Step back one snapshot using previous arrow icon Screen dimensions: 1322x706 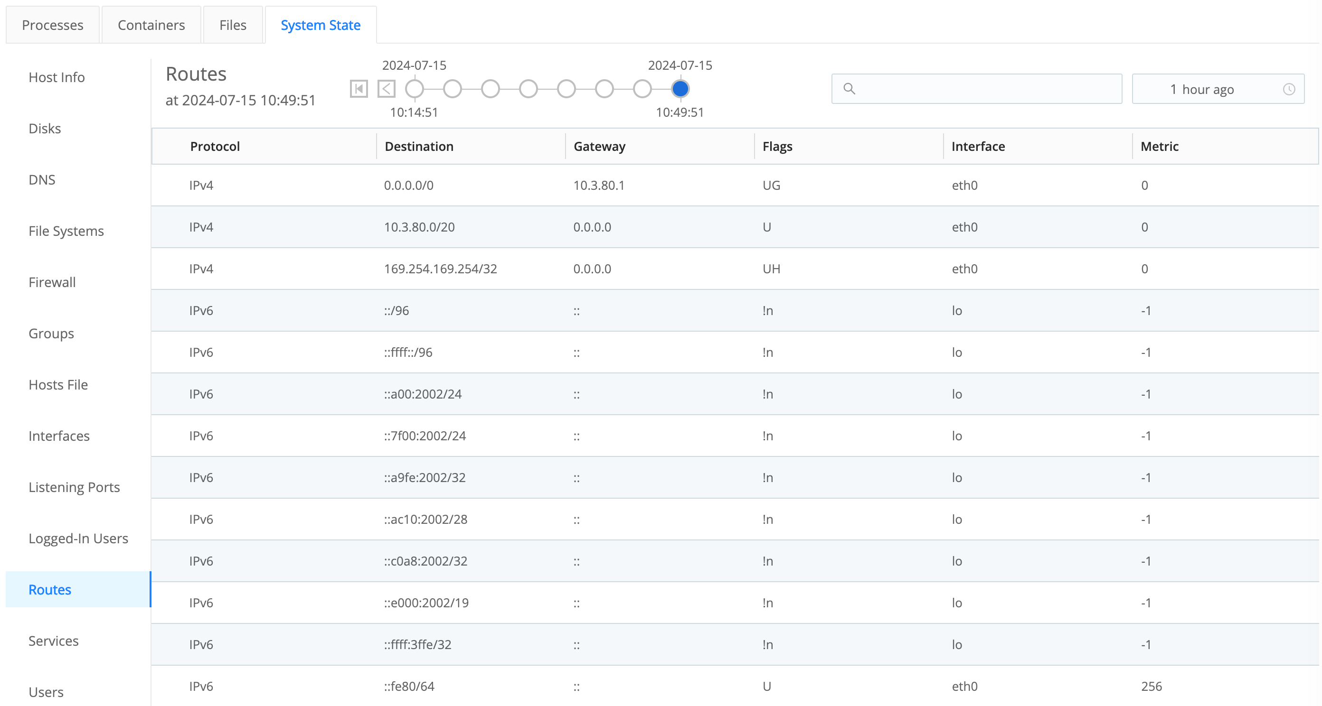coord(387,88)
